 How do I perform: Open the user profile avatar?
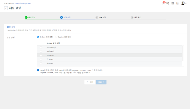pos(183,3)
